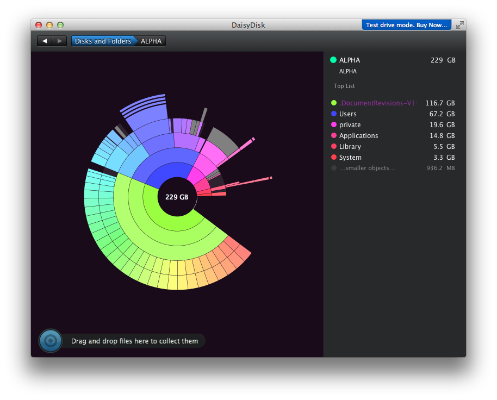This screenshot has height=400, width=497.
Task: Click the 229 GB center circle
Action: tap(177, 197)
